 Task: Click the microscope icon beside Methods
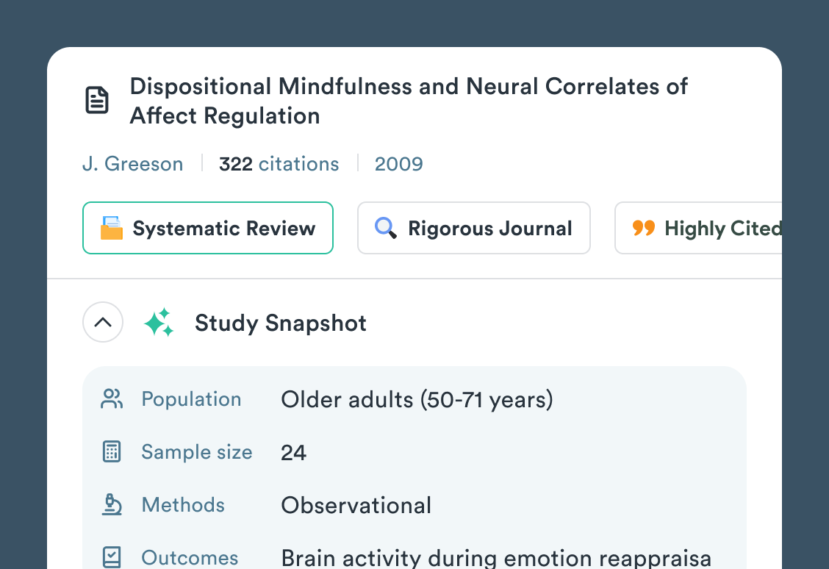pyautogui.click(x=112, y=505)
